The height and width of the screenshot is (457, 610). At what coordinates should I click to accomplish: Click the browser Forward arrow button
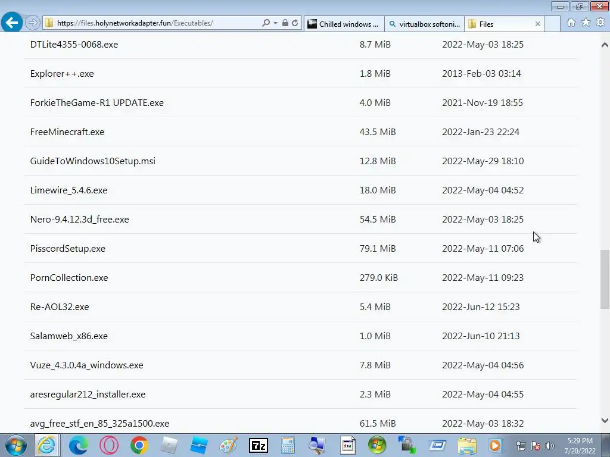click(x=33, y=23)
